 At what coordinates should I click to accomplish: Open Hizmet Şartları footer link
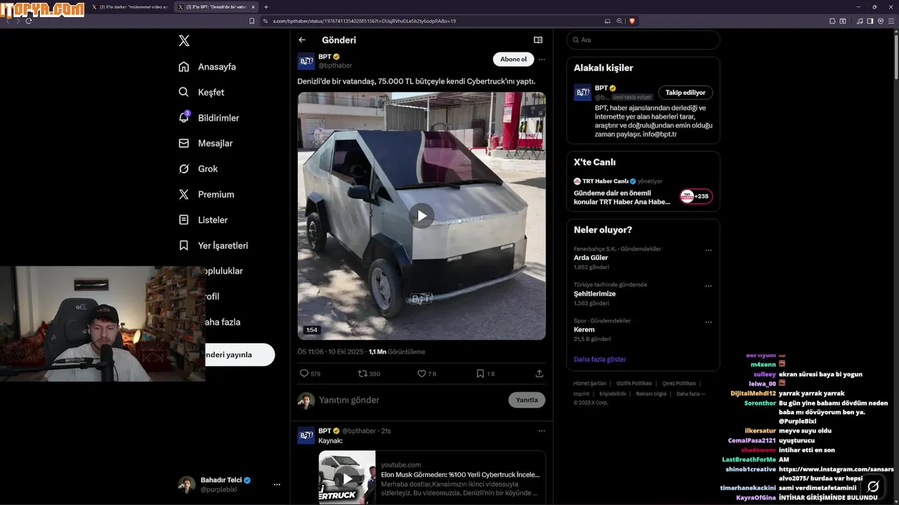[x=590, y=384]
